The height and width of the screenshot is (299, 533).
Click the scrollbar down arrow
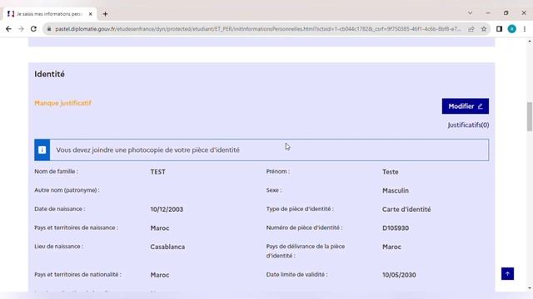(530, 288)
